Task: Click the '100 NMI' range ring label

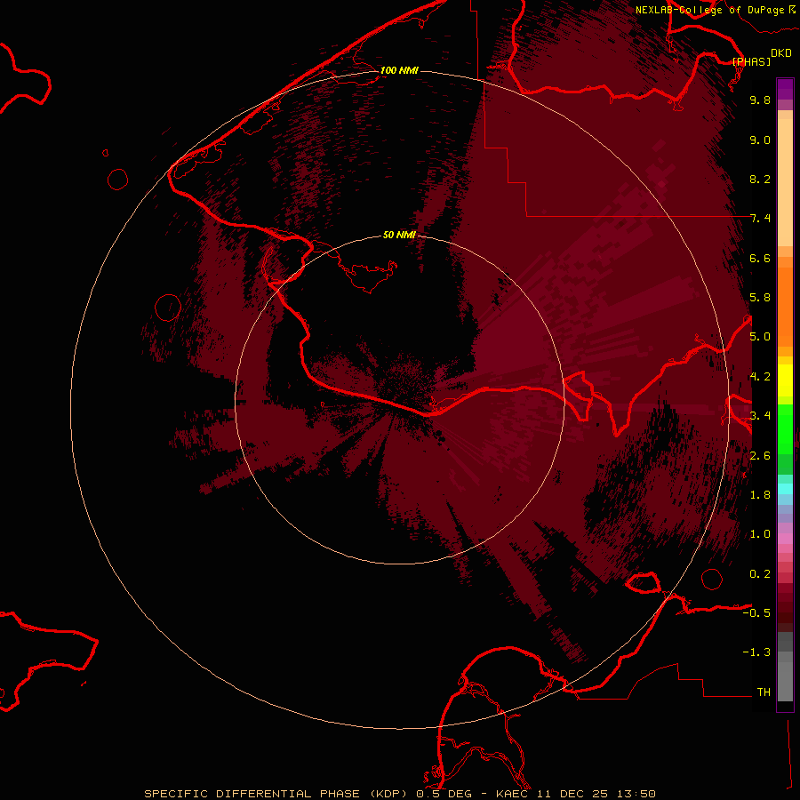Action: point(399,70)
